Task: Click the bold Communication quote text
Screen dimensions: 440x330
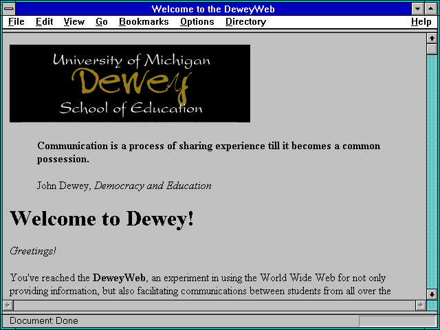Action: (209, 153)
